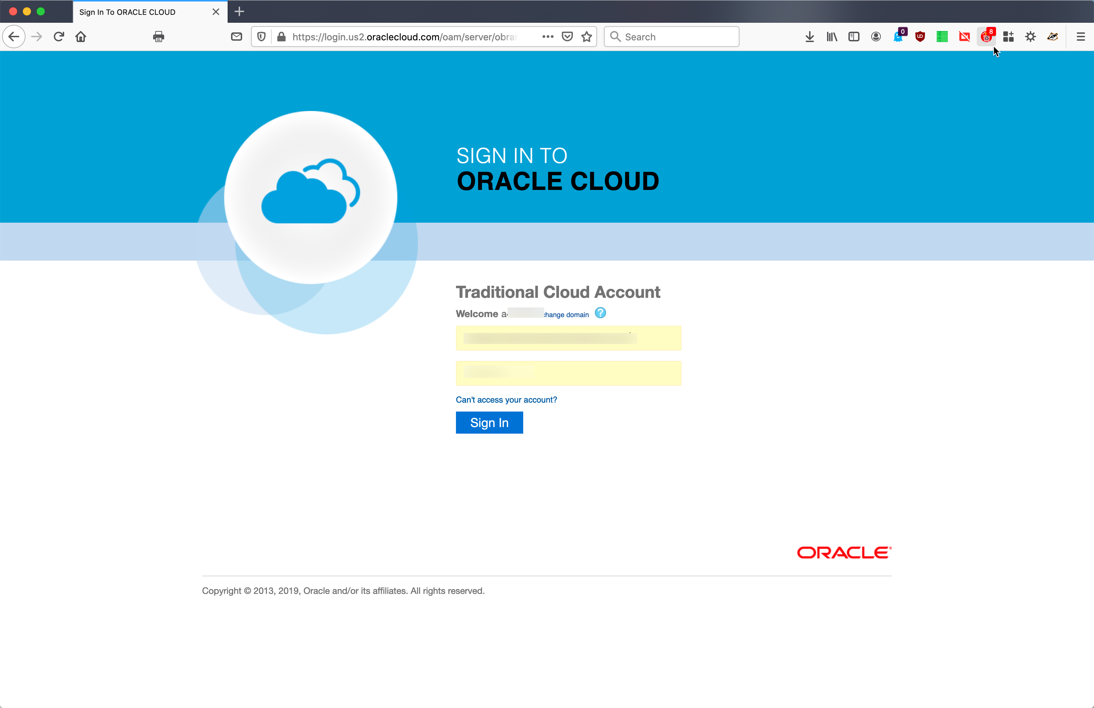1094x708 pixels.
Task: Open the Firefox account icon
Action: coord(876,37)
